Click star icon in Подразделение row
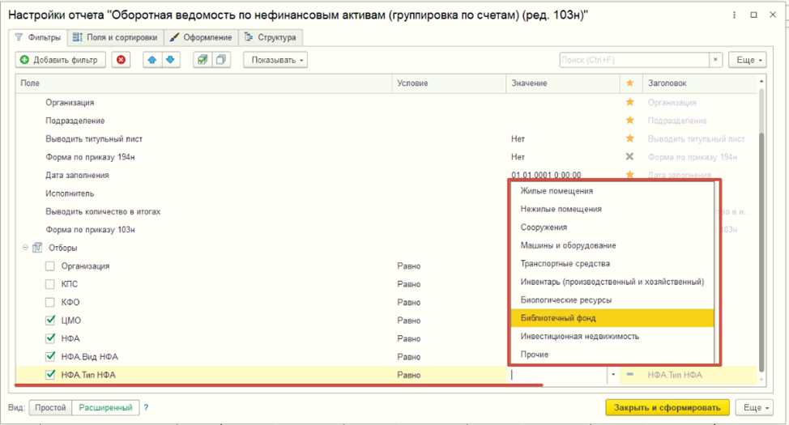This screenshot has width=789, height=425. tap(629, 120)
